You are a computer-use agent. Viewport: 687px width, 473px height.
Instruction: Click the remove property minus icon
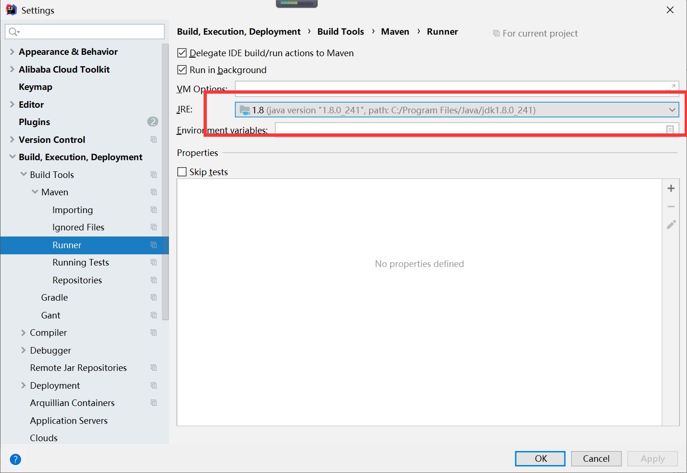(x=671, y=207)
